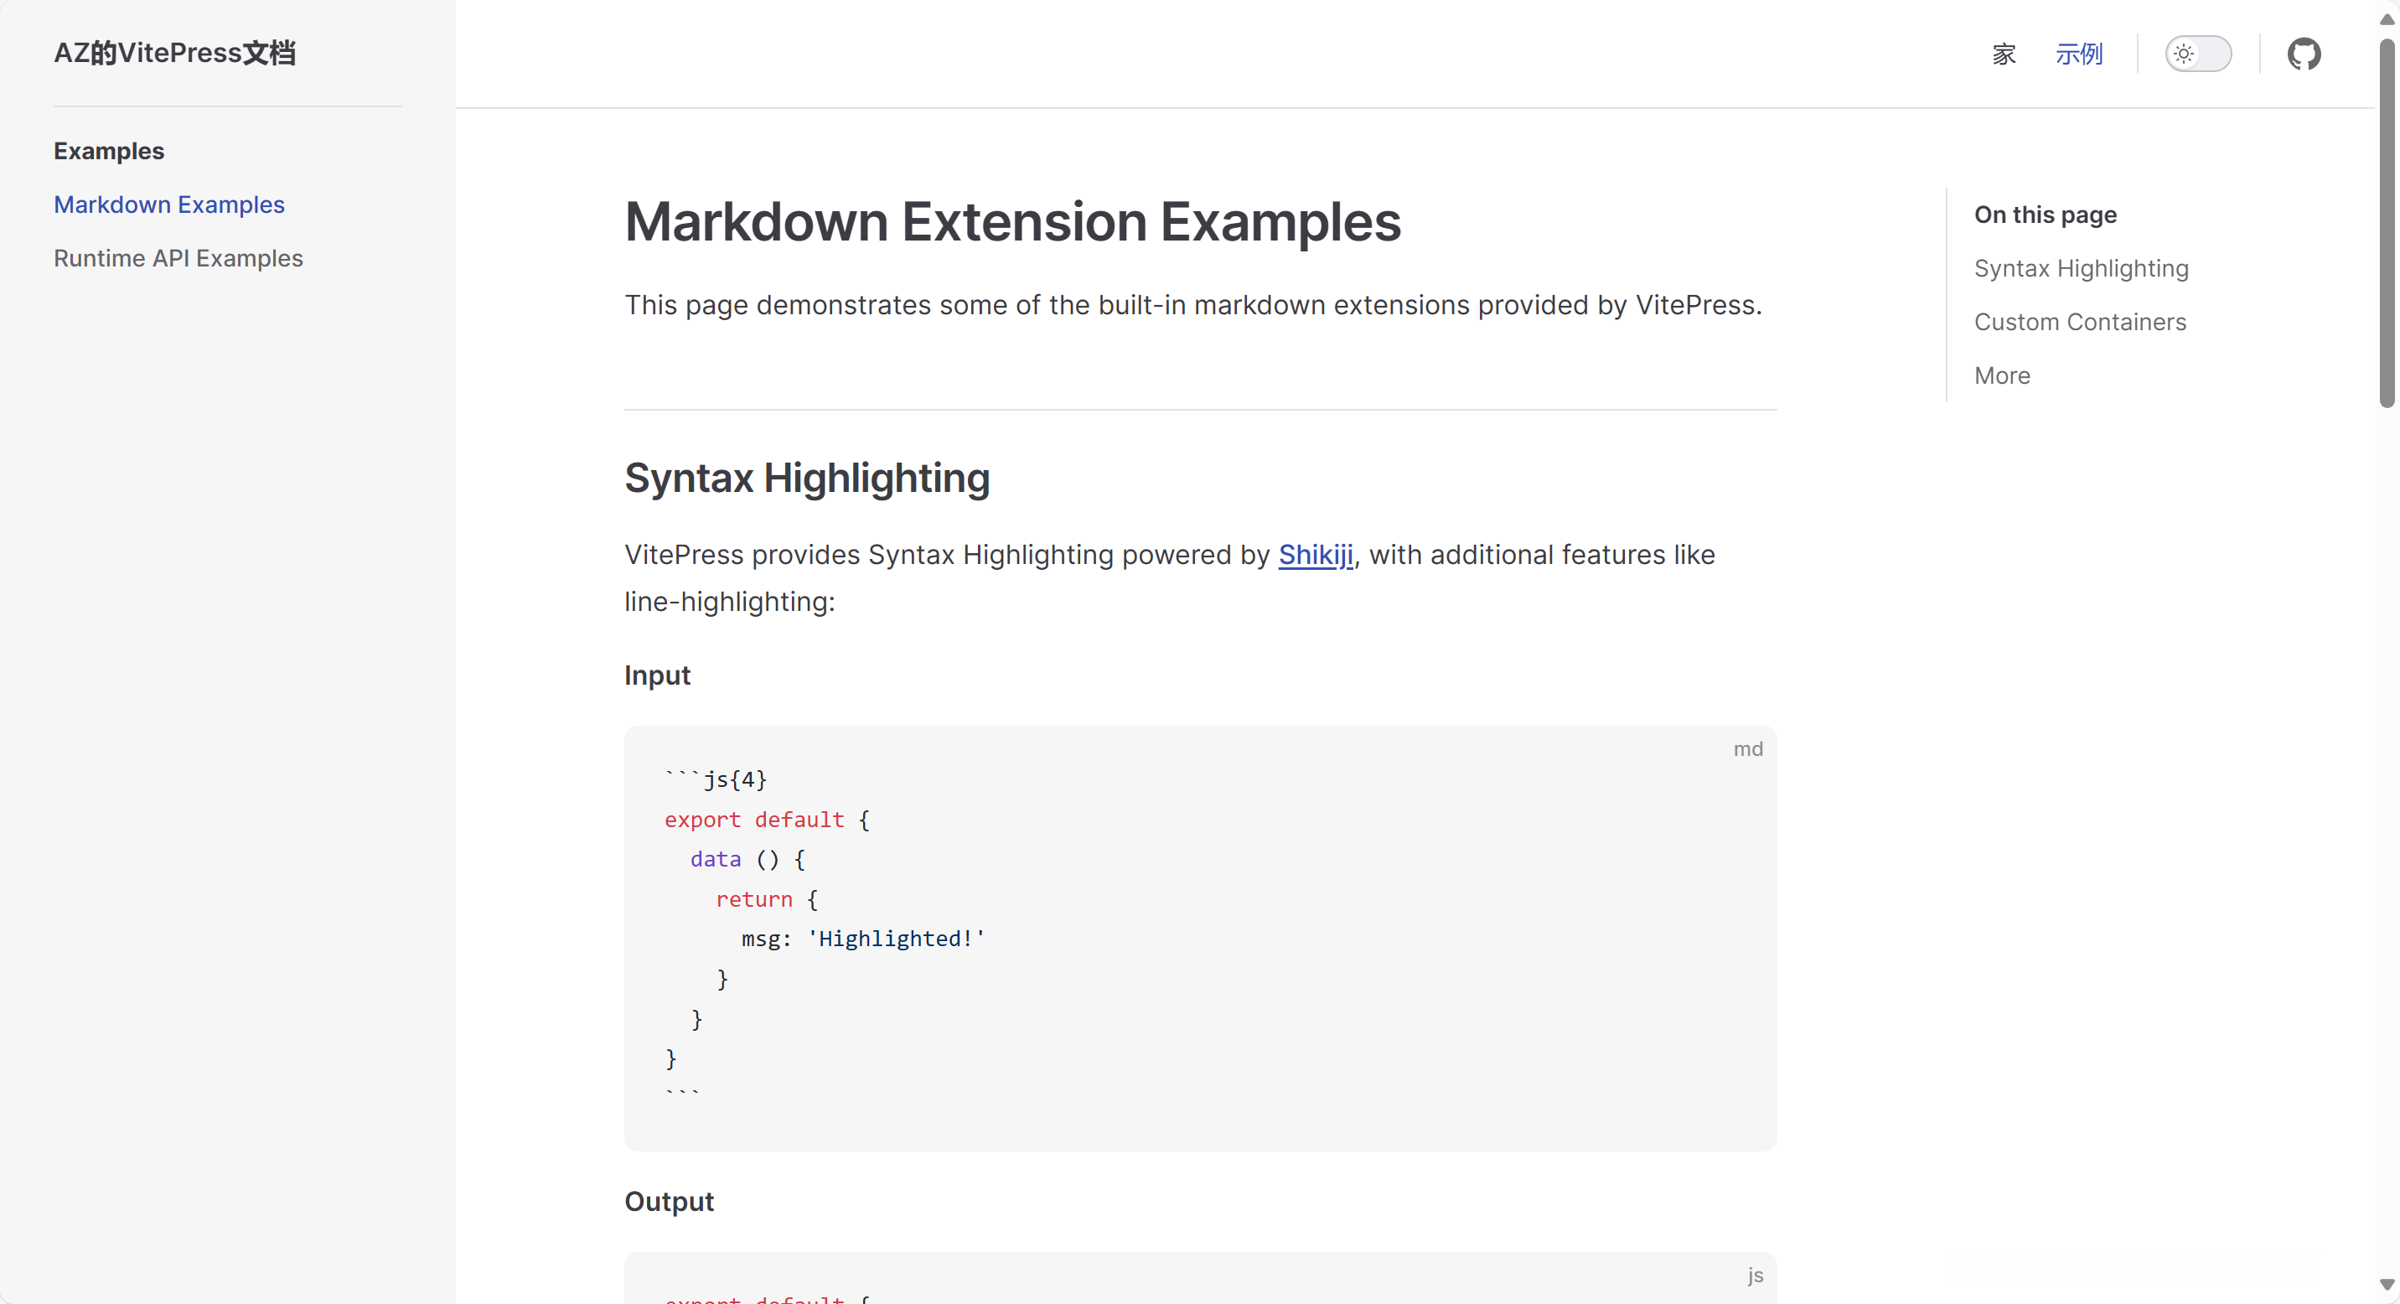Jump to Syntax Highlighting in outline

(2081, 268)
